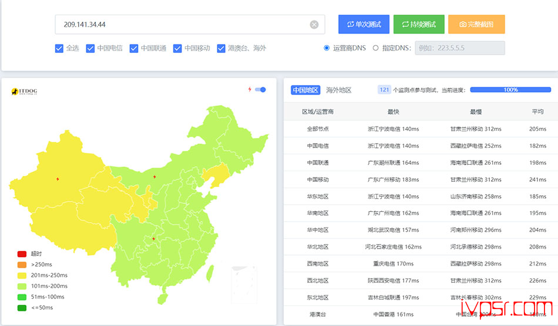Viewport: 558px width, 326px height.
Task: Uncheck the 中国移动 checkbox
Action: [x=177, y=48]
